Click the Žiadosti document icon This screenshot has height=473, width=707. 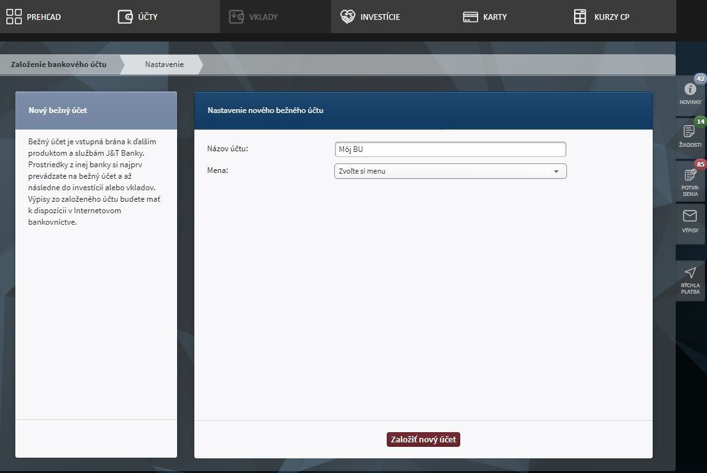click(690, 131)
